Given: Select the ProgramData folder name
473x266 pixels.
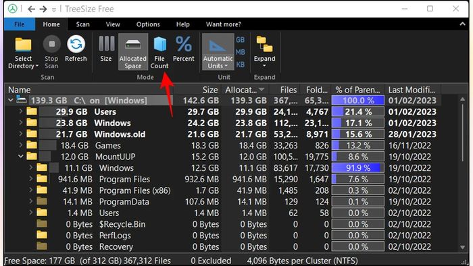Looking at the screenshot, I should pos(124,202).
